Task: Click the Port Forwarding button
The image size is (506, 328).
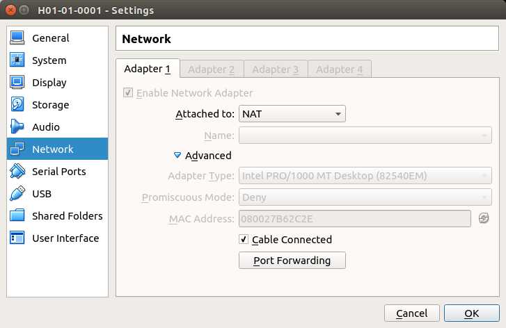Action: coord(292,261)
